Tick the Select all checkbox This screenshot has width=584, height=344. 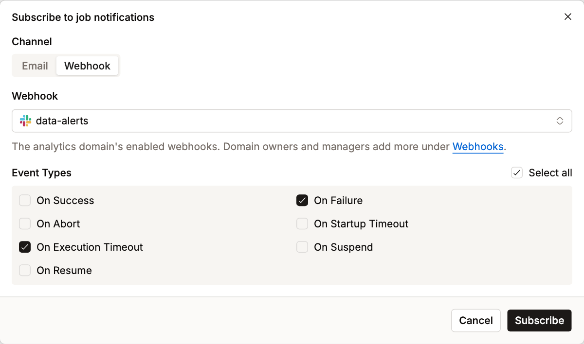click(517, 173)
